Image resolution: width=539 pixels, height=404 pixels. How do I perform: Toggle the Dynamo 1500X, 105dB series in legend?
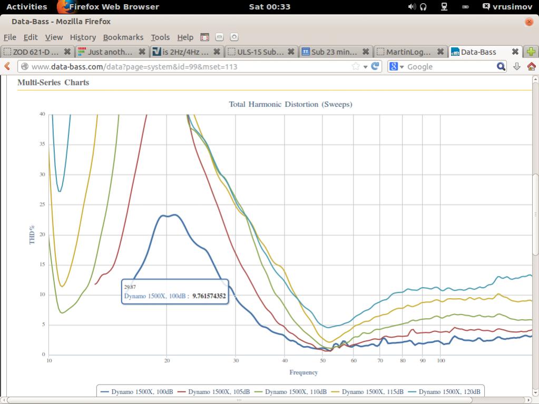pyautogui.click(x=214, y=392)
